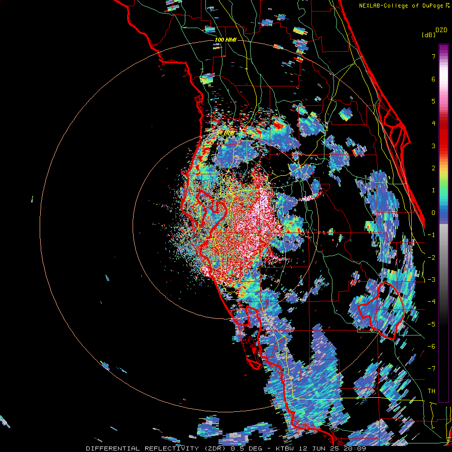452x452 pixels.
Task: Click the -4 value on the color scale
Action: pos(431,302)
